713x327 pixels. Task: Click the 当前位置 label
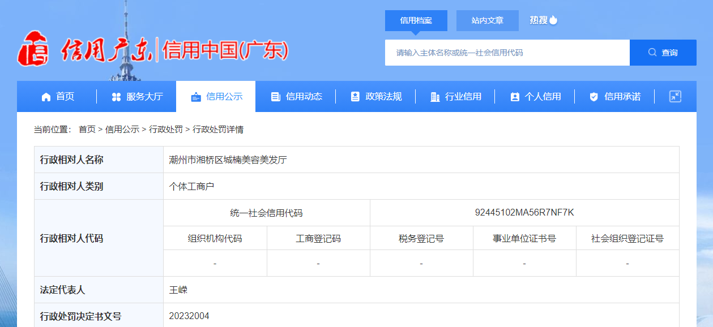tap(53, 130)
